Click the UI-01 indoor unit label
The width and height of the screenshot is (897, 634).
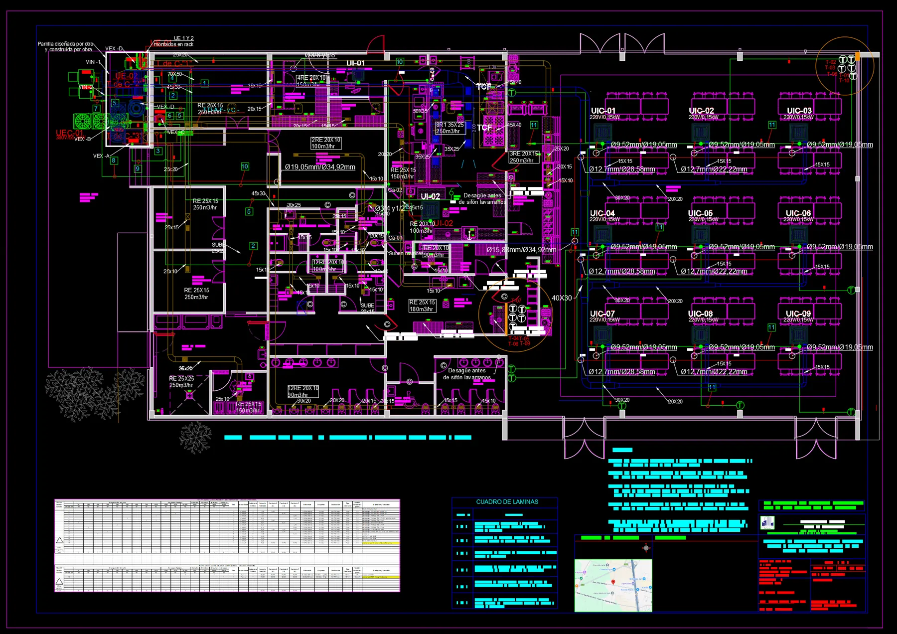[355, 63]
